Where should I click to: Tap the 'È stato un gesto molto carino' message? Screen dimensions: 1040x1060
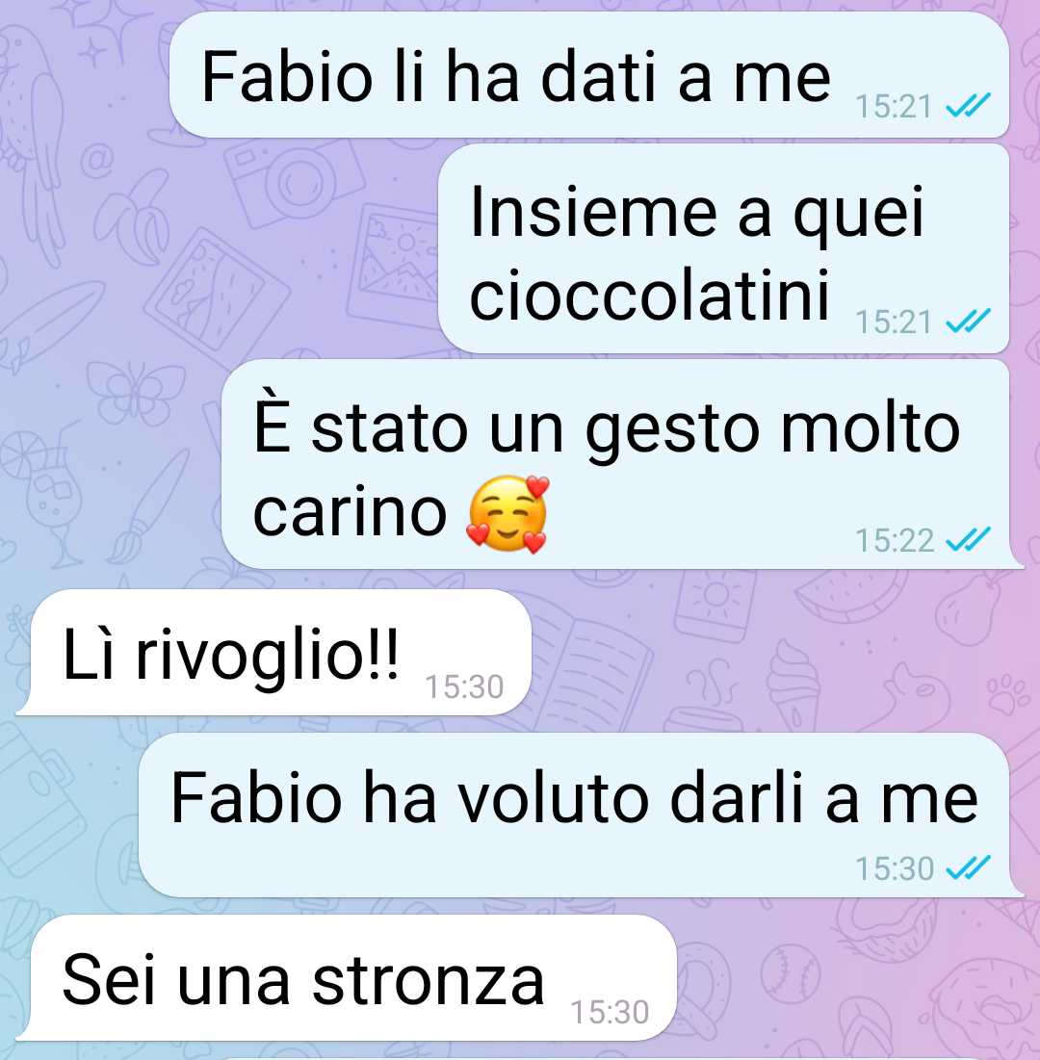[x=615, y=464]
